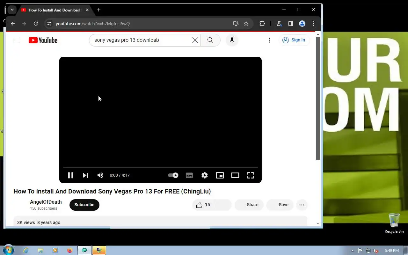Toggle the autoplay switch
408x255 pixels.
[173, 175]
